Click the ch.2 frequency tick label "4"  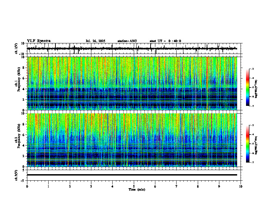click(24, 145)
